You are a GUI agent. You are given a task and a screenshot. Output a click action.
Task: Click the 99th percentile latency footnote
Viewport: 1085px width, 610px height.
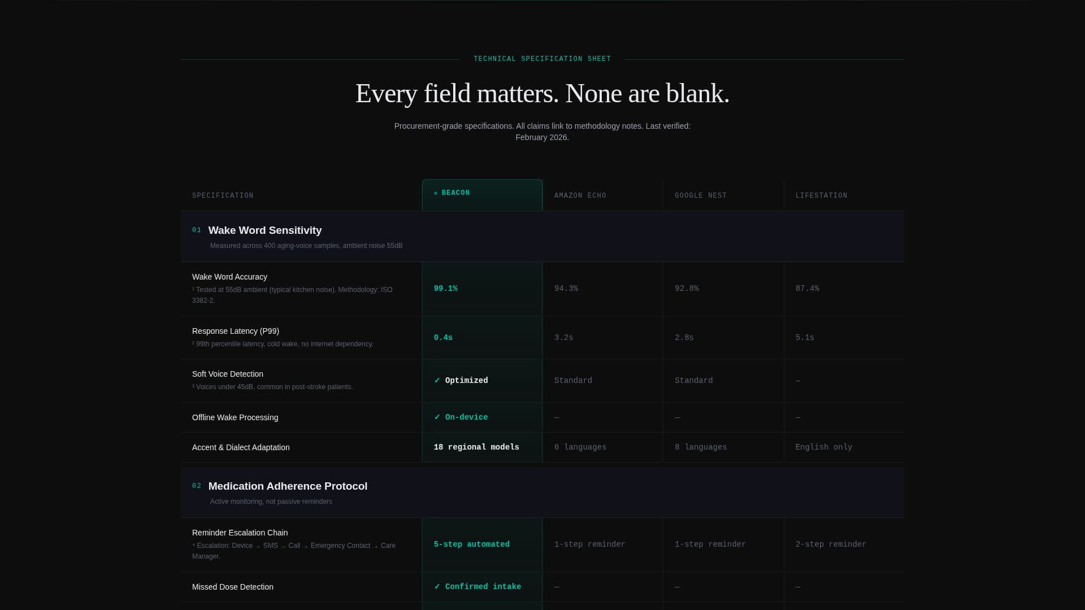[x=283, y=344]
